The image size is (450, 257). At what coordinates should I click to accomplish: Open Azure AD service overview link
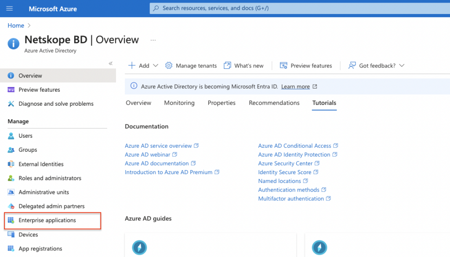(158, 146)
